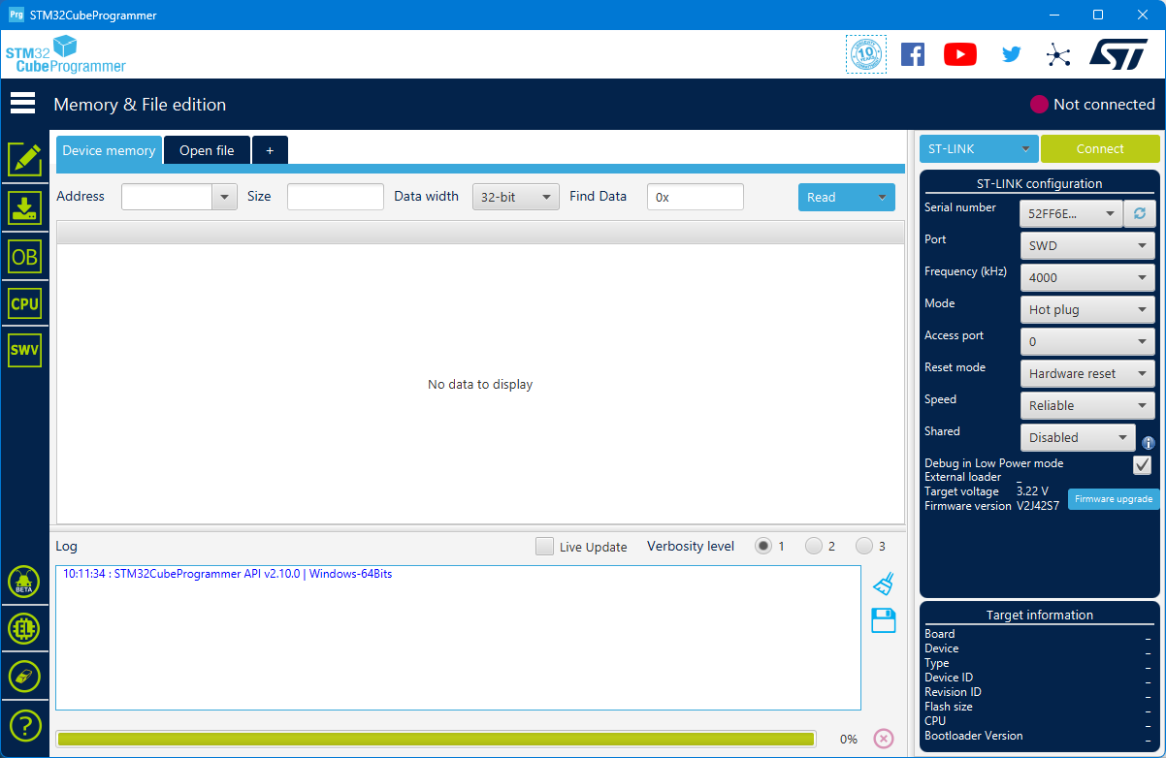Open the Erasing & Programming panel
This screenshot has height=758, width=1166.
pyautogui.click(x=23, y=207)
